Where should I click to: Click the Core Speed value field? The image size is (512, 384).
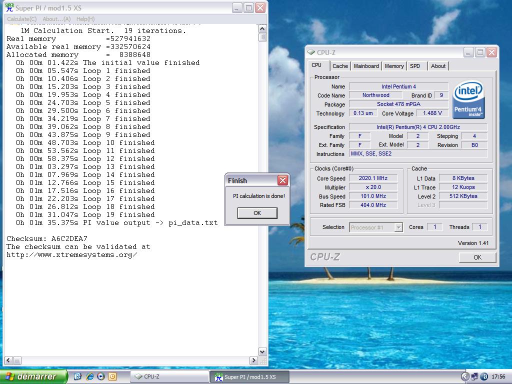(x=373, y=178)
